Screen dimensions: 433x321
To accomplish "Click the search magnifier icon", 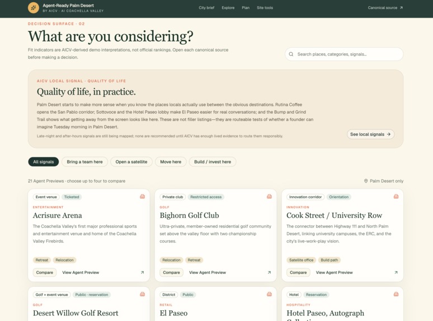I will (291, 54).
